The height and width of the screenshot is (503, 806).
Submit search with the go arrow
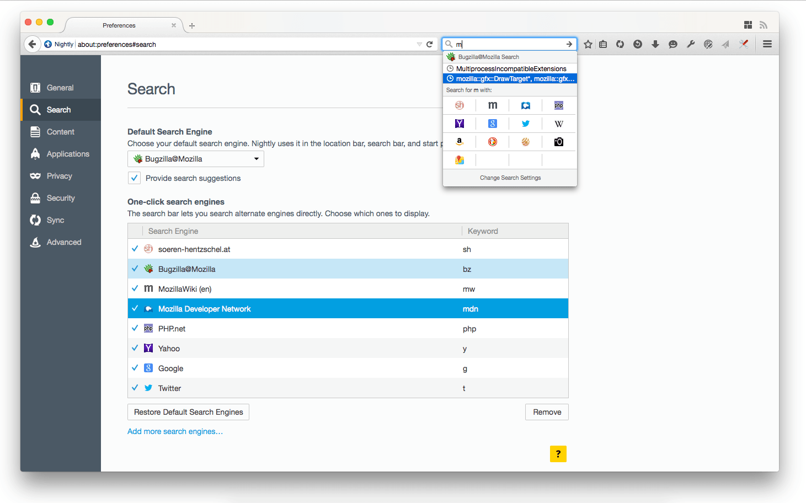coord(569,44)
